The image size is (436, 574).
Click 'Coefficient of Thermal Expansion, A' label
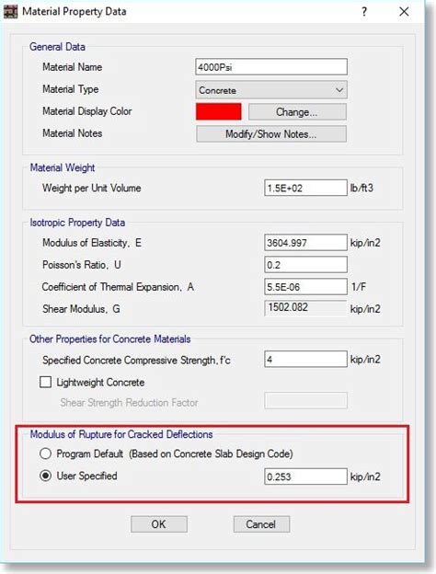coord(118,287)
